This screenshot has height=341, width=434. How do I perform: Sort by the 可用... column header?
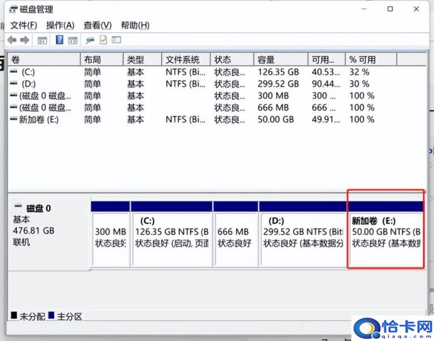pyautogui.click(x=327, y=59)
